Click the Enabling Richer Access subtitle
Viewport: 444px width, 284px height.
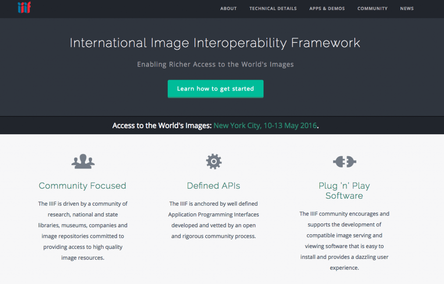click(x=215, y=65)
